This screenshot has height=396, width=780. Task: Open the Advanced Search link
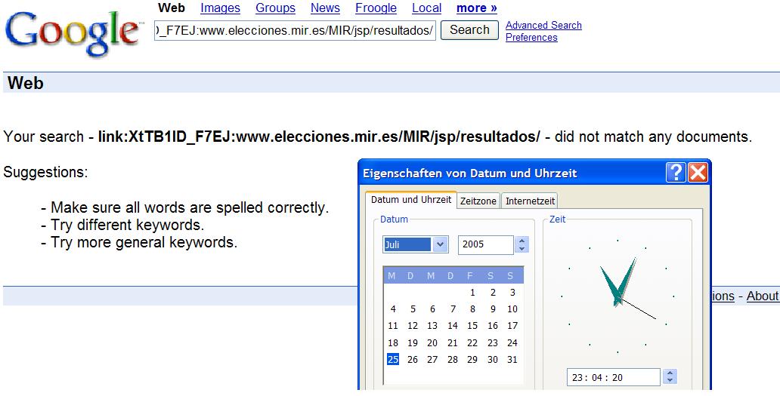[x=543, y=26]
